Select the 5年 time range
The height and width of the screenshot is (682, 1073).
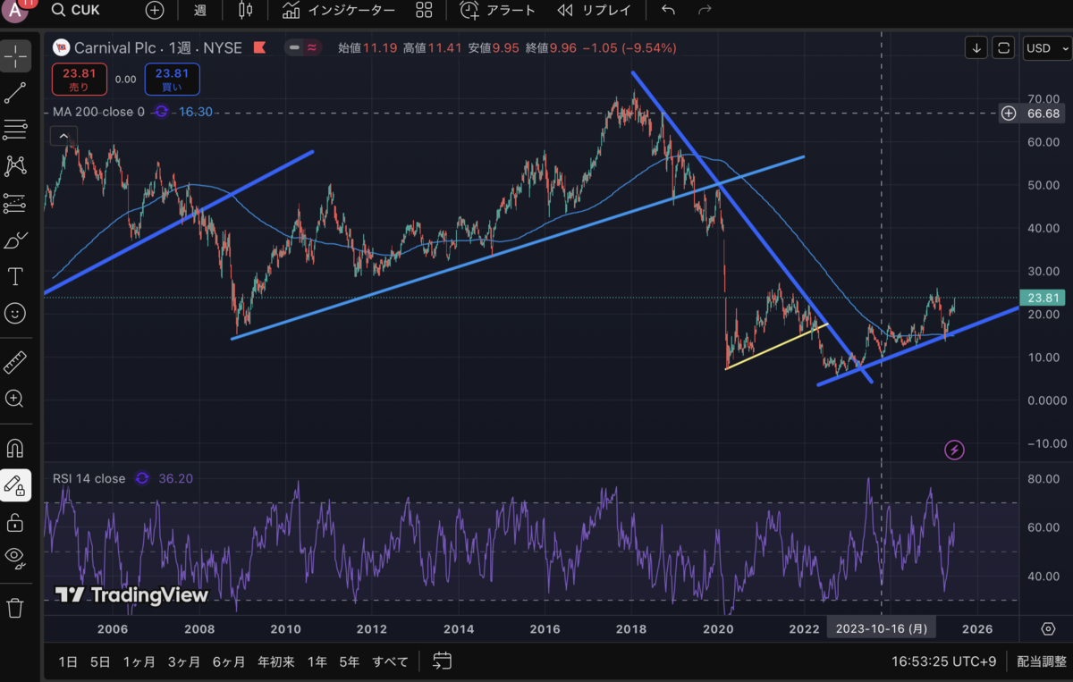(x=350, y=662)
